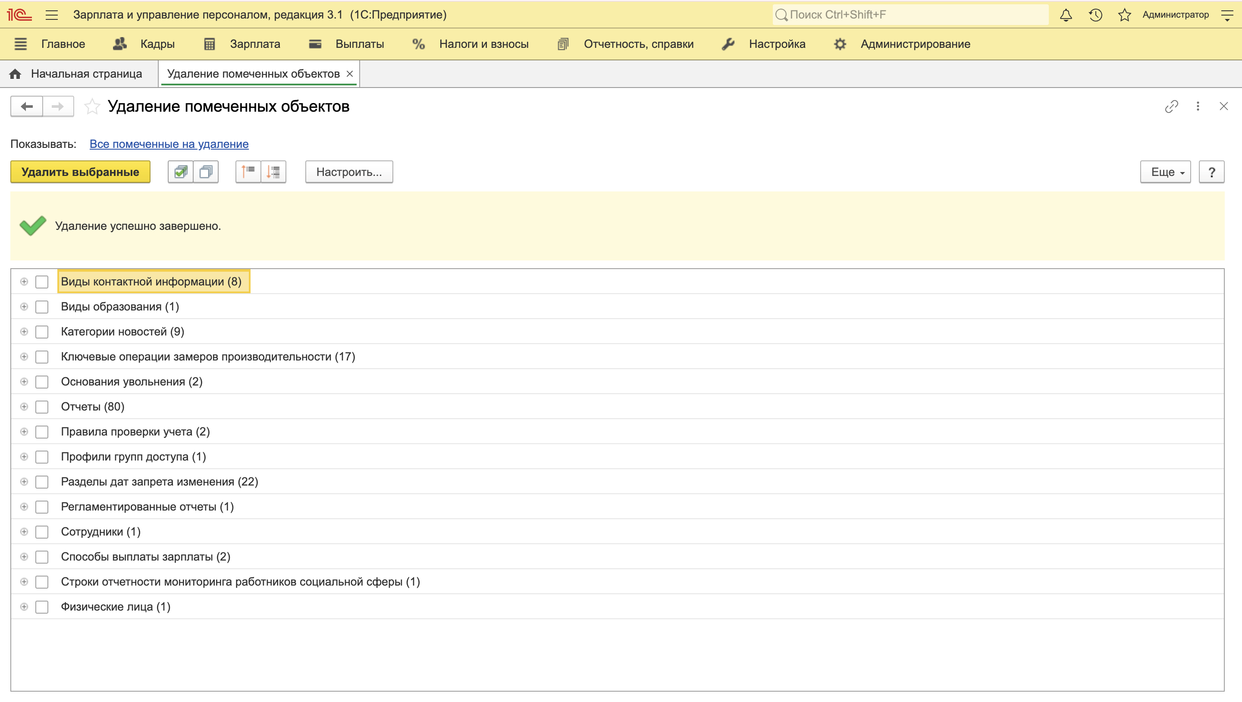
Task: Click into the search field Поиск Ctrl+Shift+F
Action: click(911, 15)
